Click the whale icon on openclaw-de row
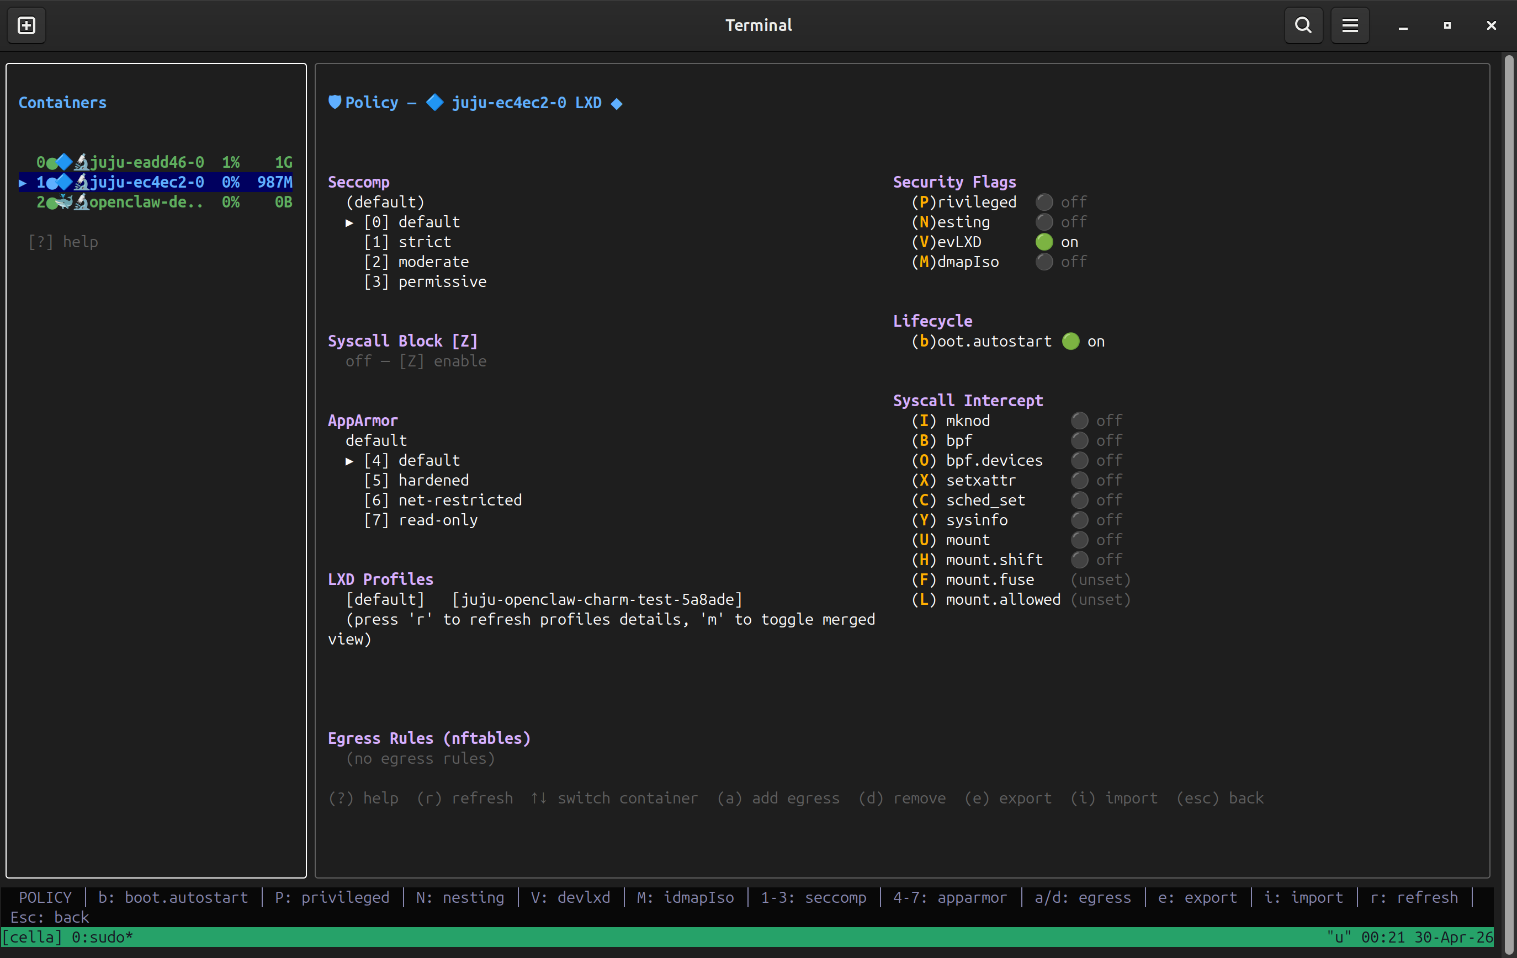 point(64,202)
